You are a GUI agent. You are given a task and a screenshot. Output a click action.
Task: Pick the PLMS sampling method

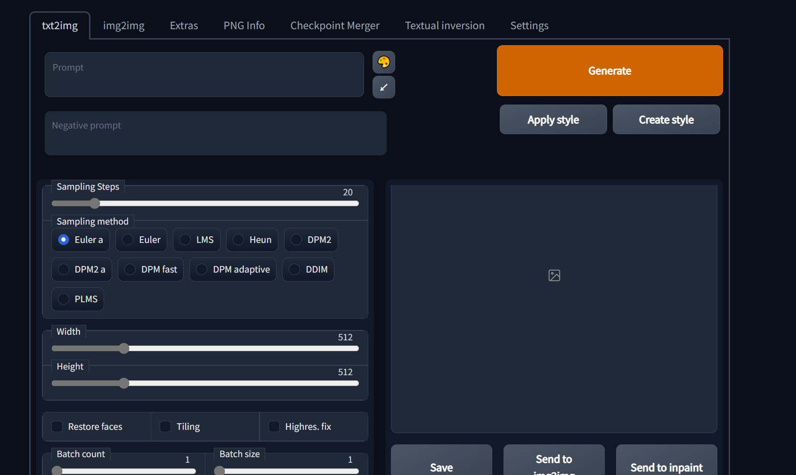tap(64, 299)
